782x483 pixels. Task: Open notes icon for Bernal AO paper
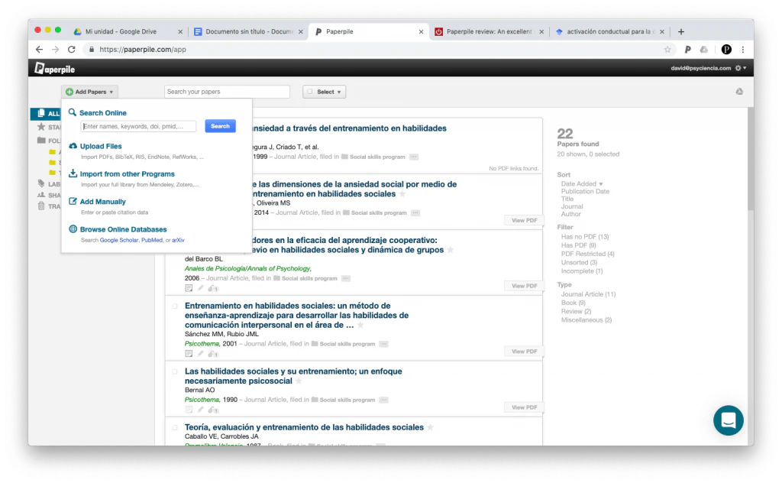[189, 410]
